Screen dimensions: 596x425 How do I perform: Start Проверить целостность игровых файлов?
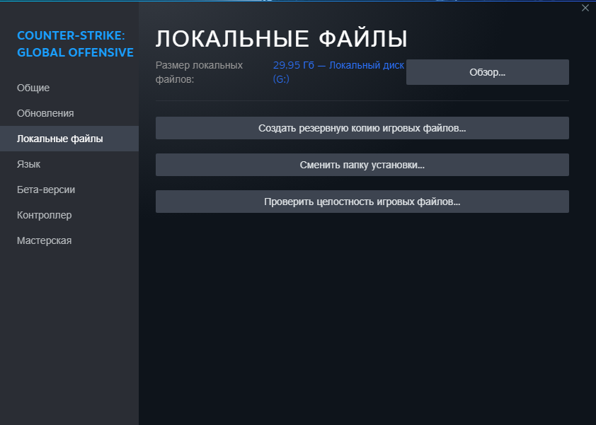click(x=362, y=202)
